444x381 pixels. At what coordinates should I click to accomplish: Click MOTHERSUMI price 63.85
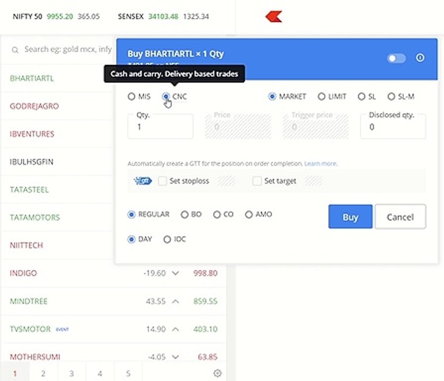coord(208,357)
